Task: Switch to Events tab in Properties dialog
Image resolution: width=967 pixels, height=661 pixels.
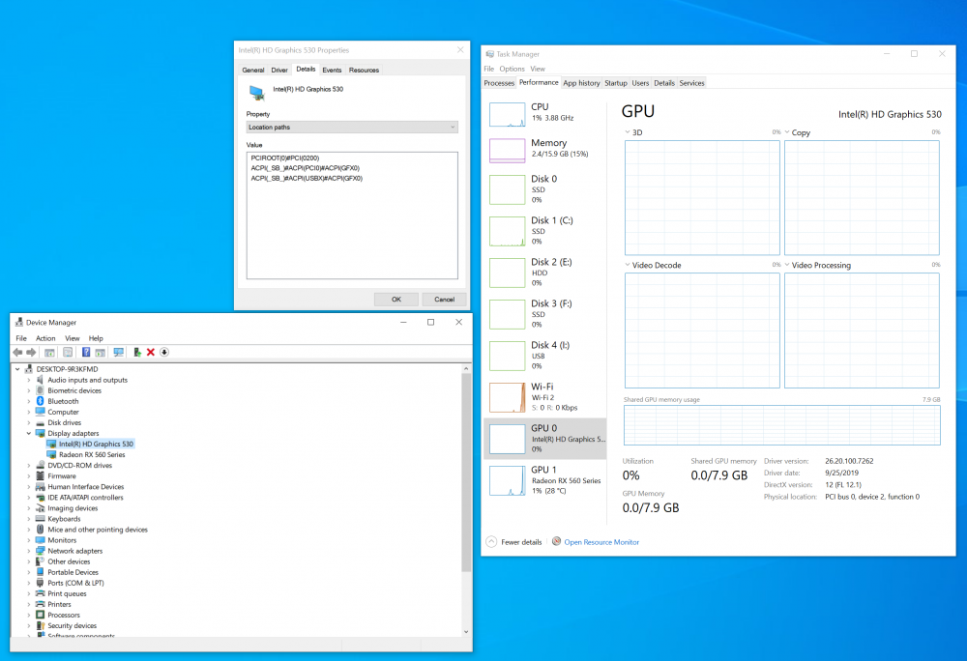Action: click(332, 70)
